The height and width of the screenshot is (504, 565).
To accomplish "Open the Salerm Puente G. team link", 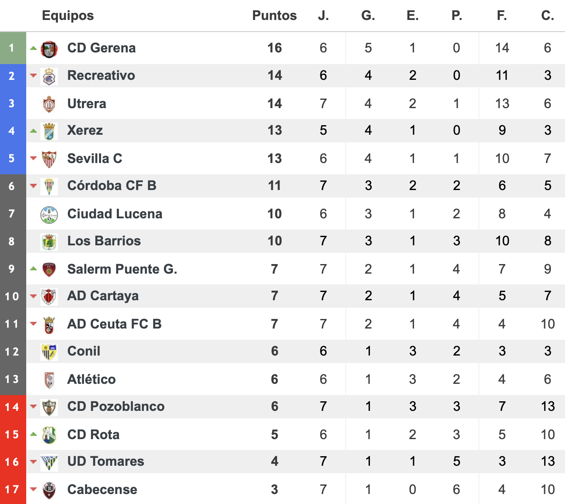I will [x=122, y=269].
